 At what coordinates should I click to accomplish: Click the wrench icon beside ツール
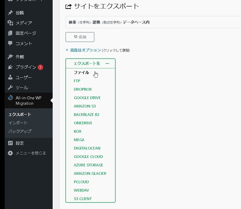(10, 87)
